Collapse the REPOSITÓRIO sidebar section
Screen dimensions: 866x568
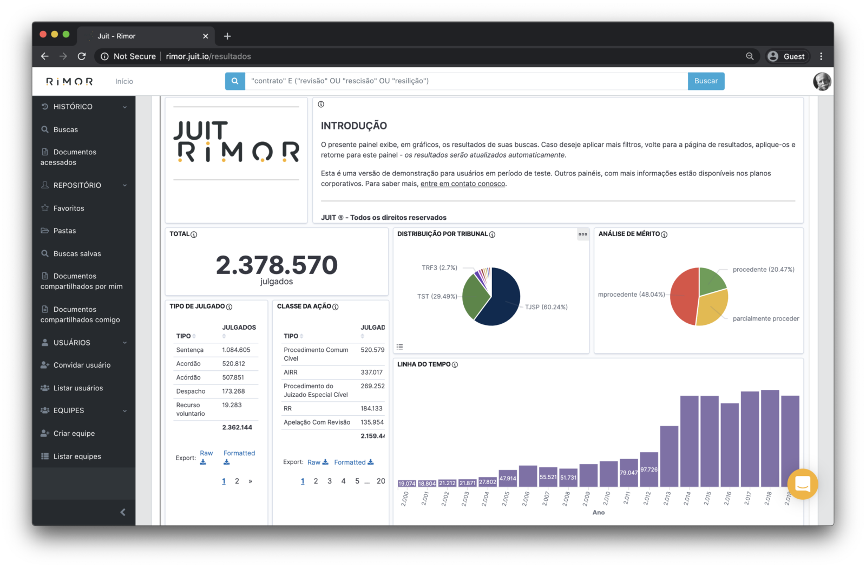(124, 186)
